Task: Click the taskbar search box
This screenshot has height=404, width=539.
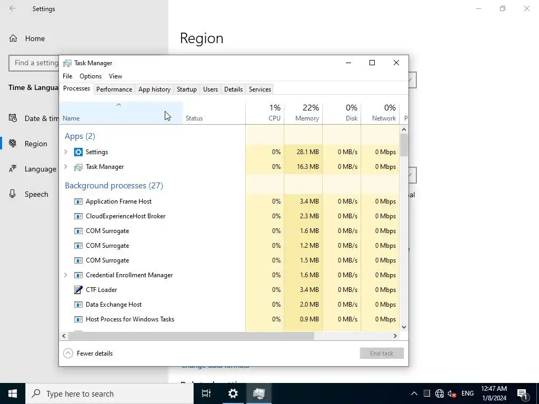Action: coord(109,393)
